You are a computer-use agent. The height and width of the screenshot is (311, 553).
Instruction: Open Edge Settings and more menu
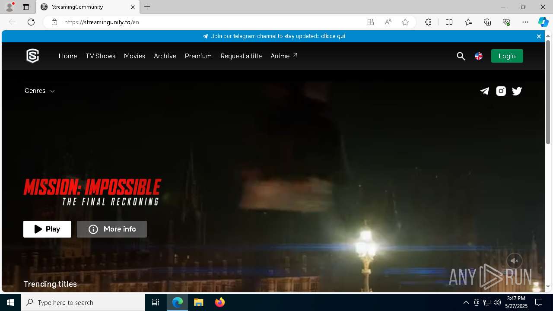tap(525, 22)
